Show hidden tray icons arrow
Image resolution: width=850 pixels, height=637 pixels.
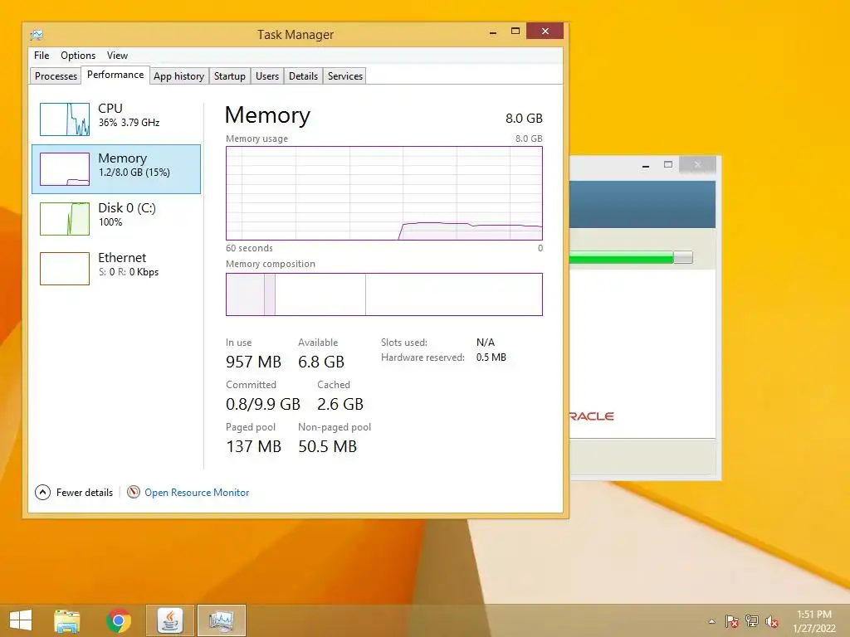pos(711,621)
